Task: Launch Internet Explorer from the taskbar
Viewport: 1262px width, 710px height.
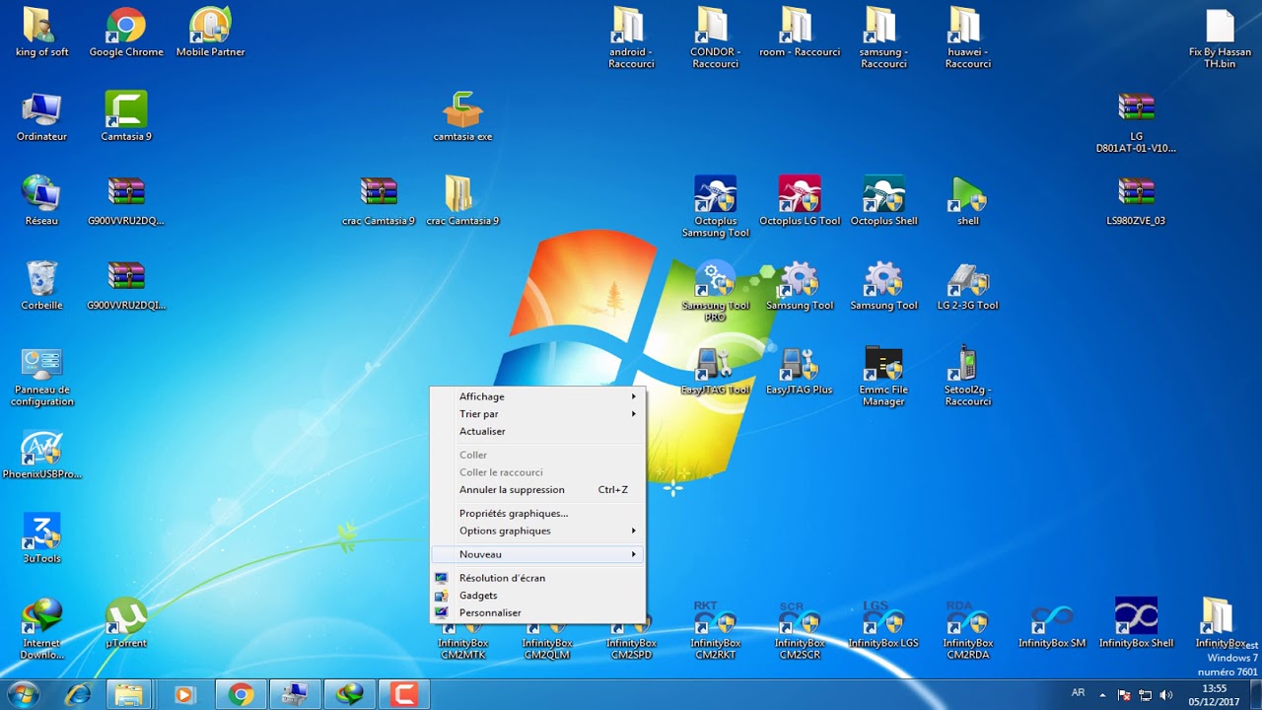Action: pyautogui.click(x=77, y=694)
